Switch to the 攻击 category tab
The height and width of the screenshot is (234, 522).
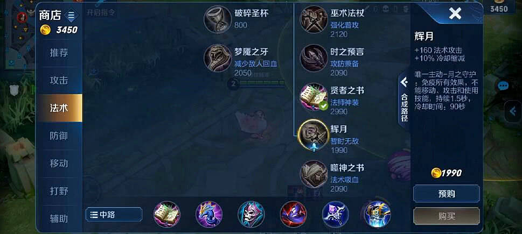pos(59,80)
